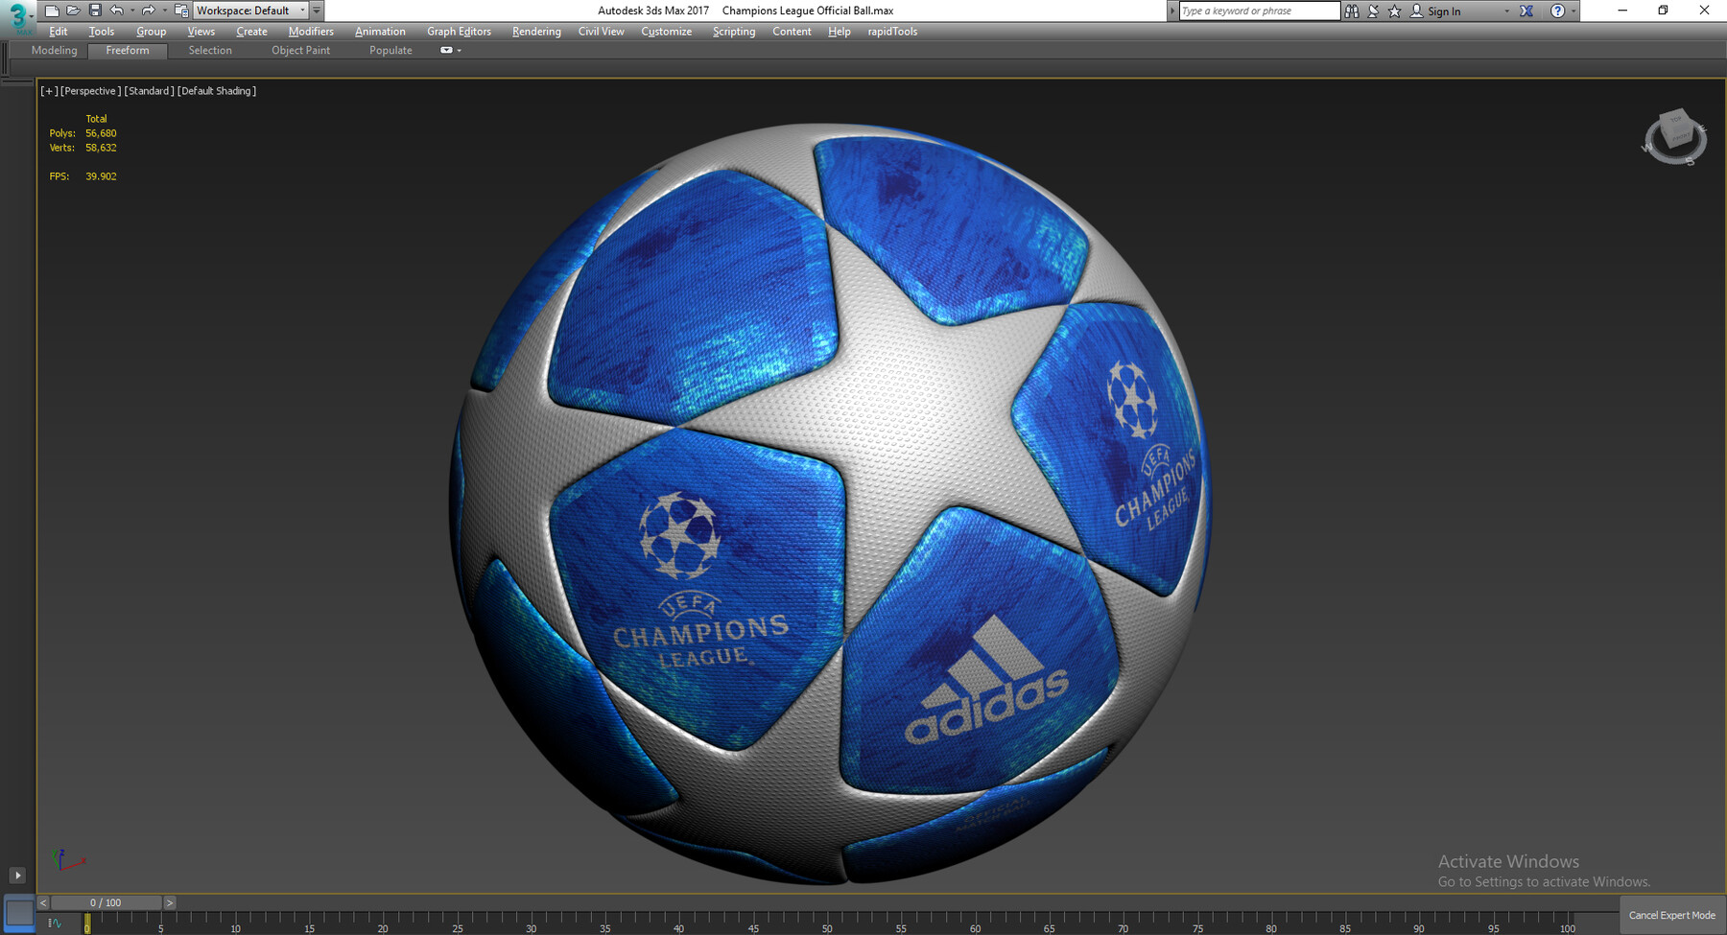The width and height of the screenshot is (1727, 935).
Task: Expand the left panel play arrow
Action: 17,875
